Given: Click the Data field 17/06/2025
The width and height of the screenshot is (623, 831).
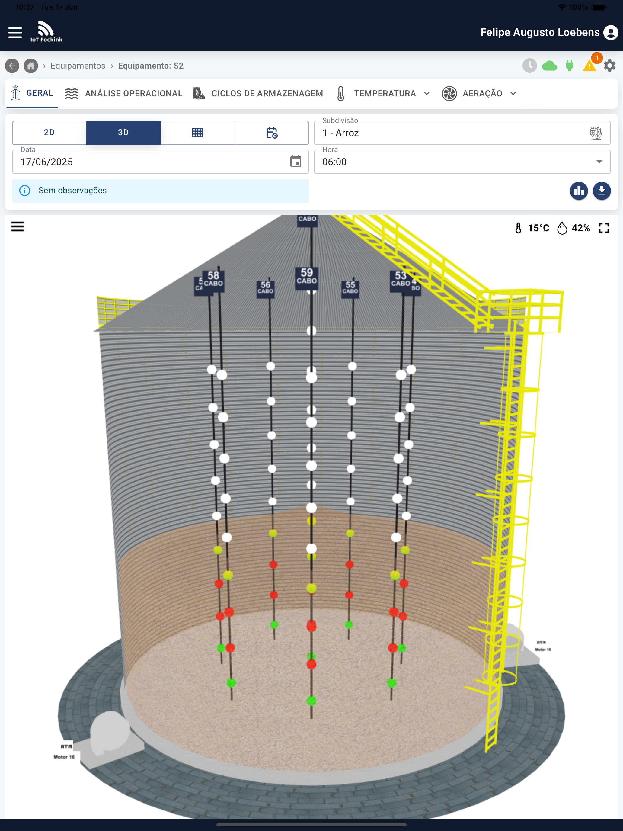Looking at the screenshot, I should click(160, 162).
